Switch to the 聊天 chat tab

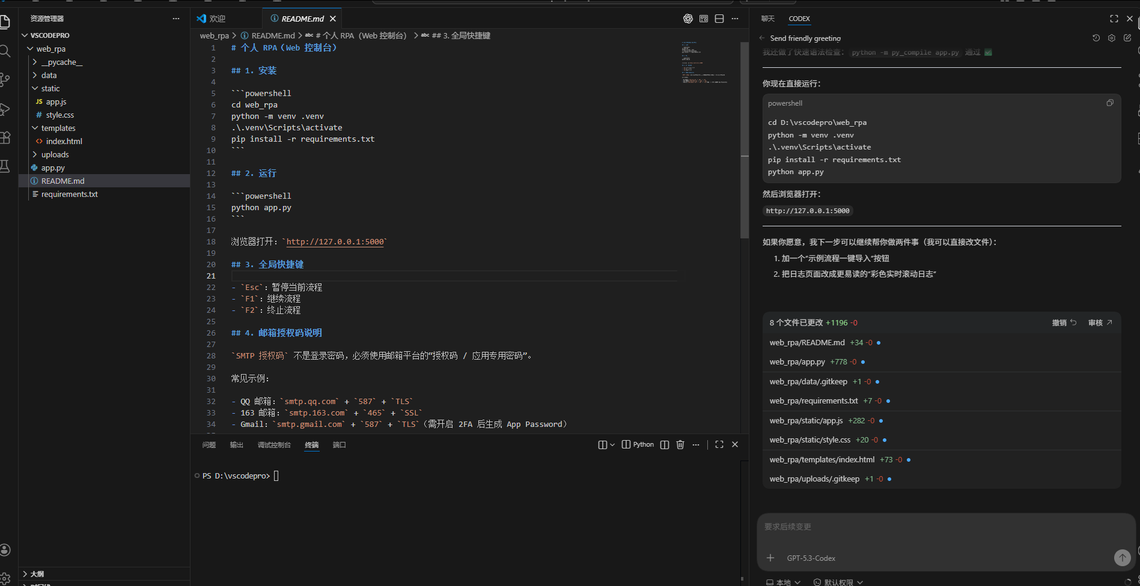768,19
